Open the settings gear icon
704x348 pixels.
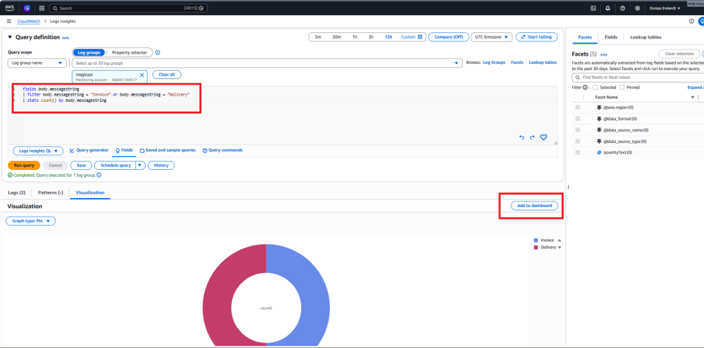click(x=637, y=8)
